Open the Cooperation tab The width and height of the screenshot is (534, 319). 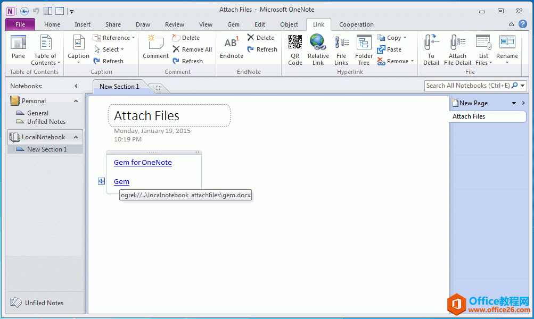tap(356, 24)
